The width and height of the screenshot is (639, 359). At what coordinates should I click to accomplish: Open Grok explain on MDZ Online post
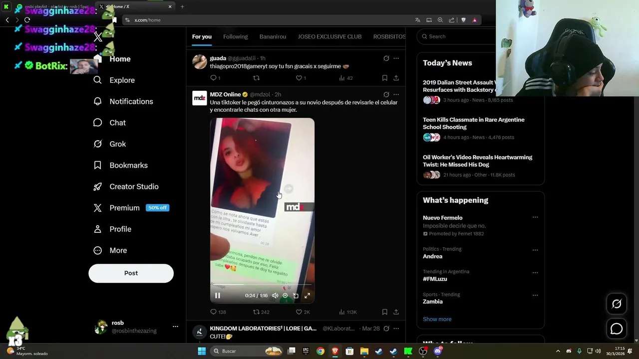point(386,94)
